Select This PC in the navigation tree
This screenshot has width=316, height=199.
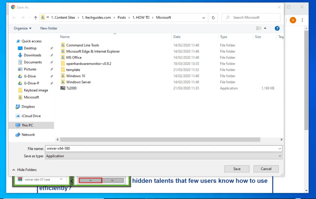point(27,125)
